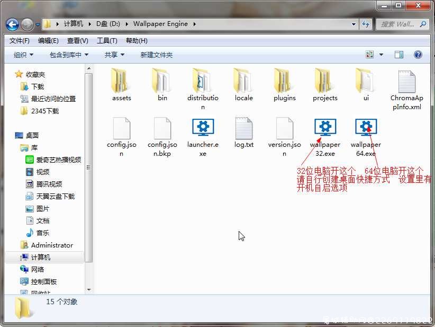435x327 pixels.
Task: Open the view options dropdown arrow
Action: coord(382,55)
